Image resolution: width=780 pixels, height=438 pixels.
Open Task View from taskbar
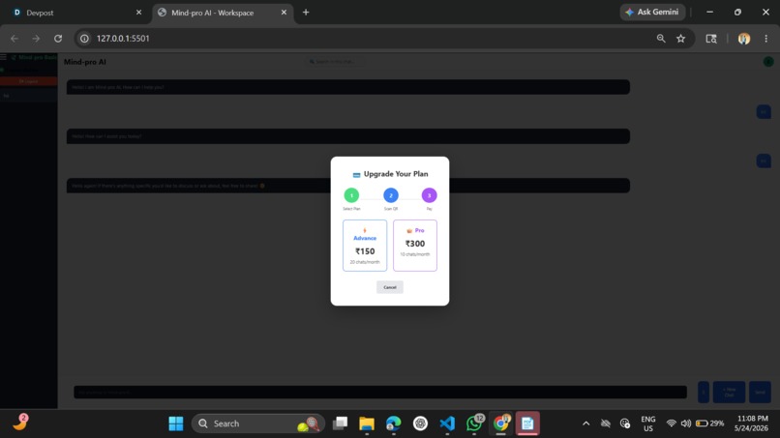[341, 423]
